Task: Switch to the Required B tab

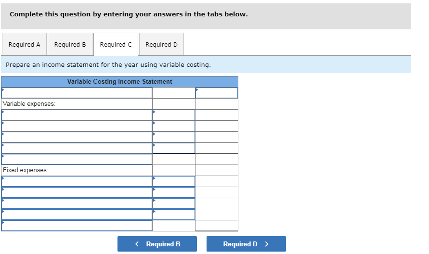Action: pyautogui.click(x=70, y=44)
